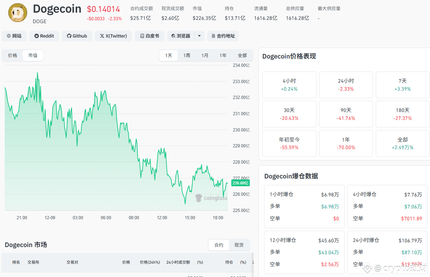Open the X(Twitter) link button
The height and width of the screenshot is (277, 430).
point(113,36)
